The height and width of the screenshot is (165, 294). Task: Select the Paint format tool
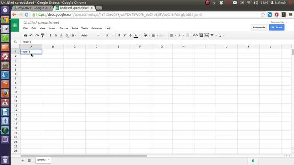tap(43, 35)
